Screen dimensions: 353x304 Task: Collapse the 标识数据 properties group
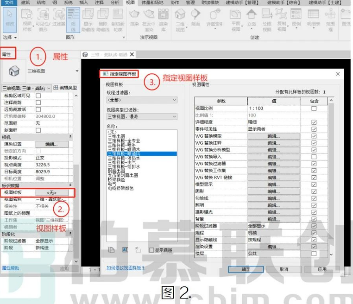pyautogui.click(x=70, y=185)
